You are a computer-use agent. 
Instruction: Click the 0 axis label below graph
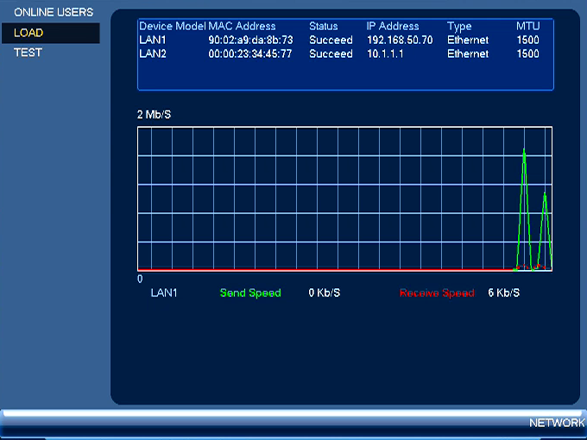point(140,279)
